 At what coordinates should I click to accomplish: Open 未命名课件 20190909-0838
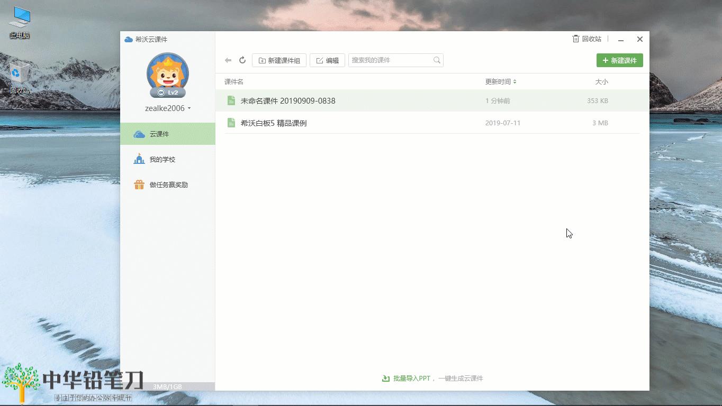point(288,100)
